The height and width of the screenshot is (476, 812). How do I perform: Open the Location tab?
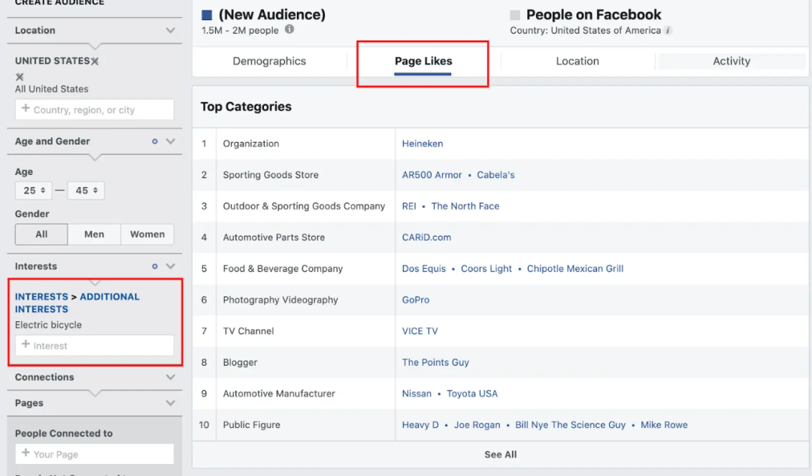pos(577,61)
